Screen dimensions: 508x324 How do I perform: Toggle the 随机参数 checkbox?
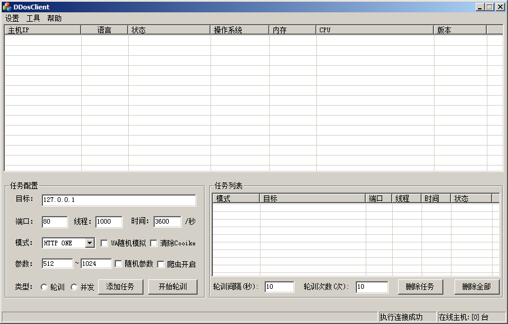[119, 264]
